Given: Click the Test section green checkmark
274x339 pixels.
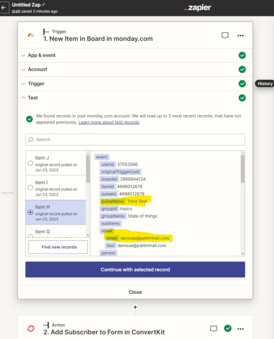Looking at the screenshot, I should [x=242, y=98].
